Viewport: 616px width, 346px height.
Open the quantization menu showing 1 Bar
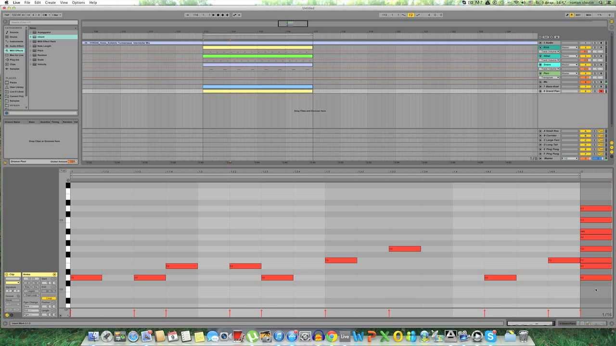coord(56,15)
